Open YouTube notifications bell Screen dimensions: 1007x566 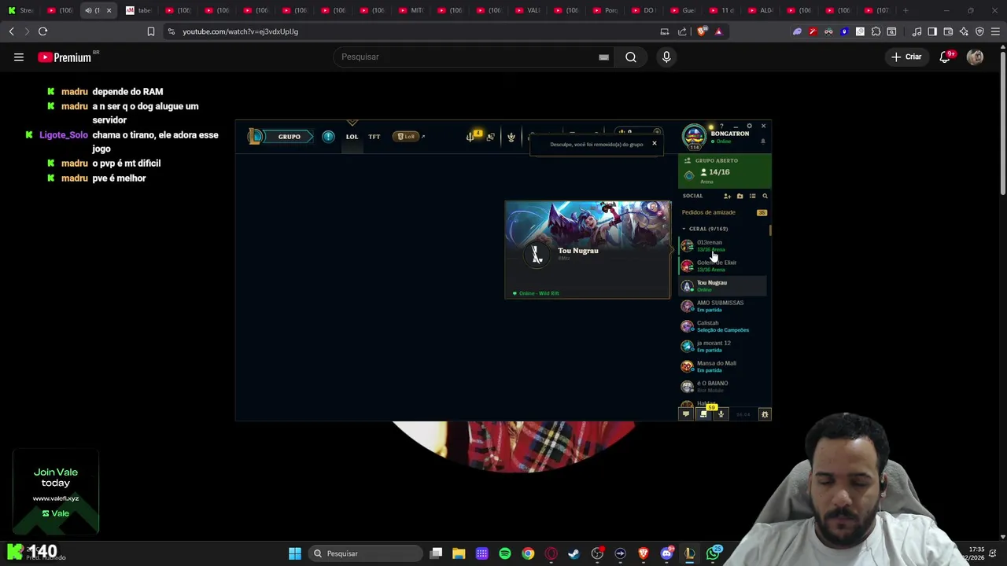[946, 57]
